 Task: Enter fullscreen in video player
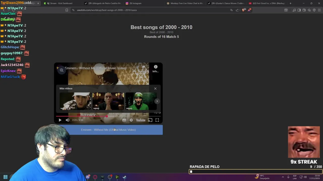157,120
